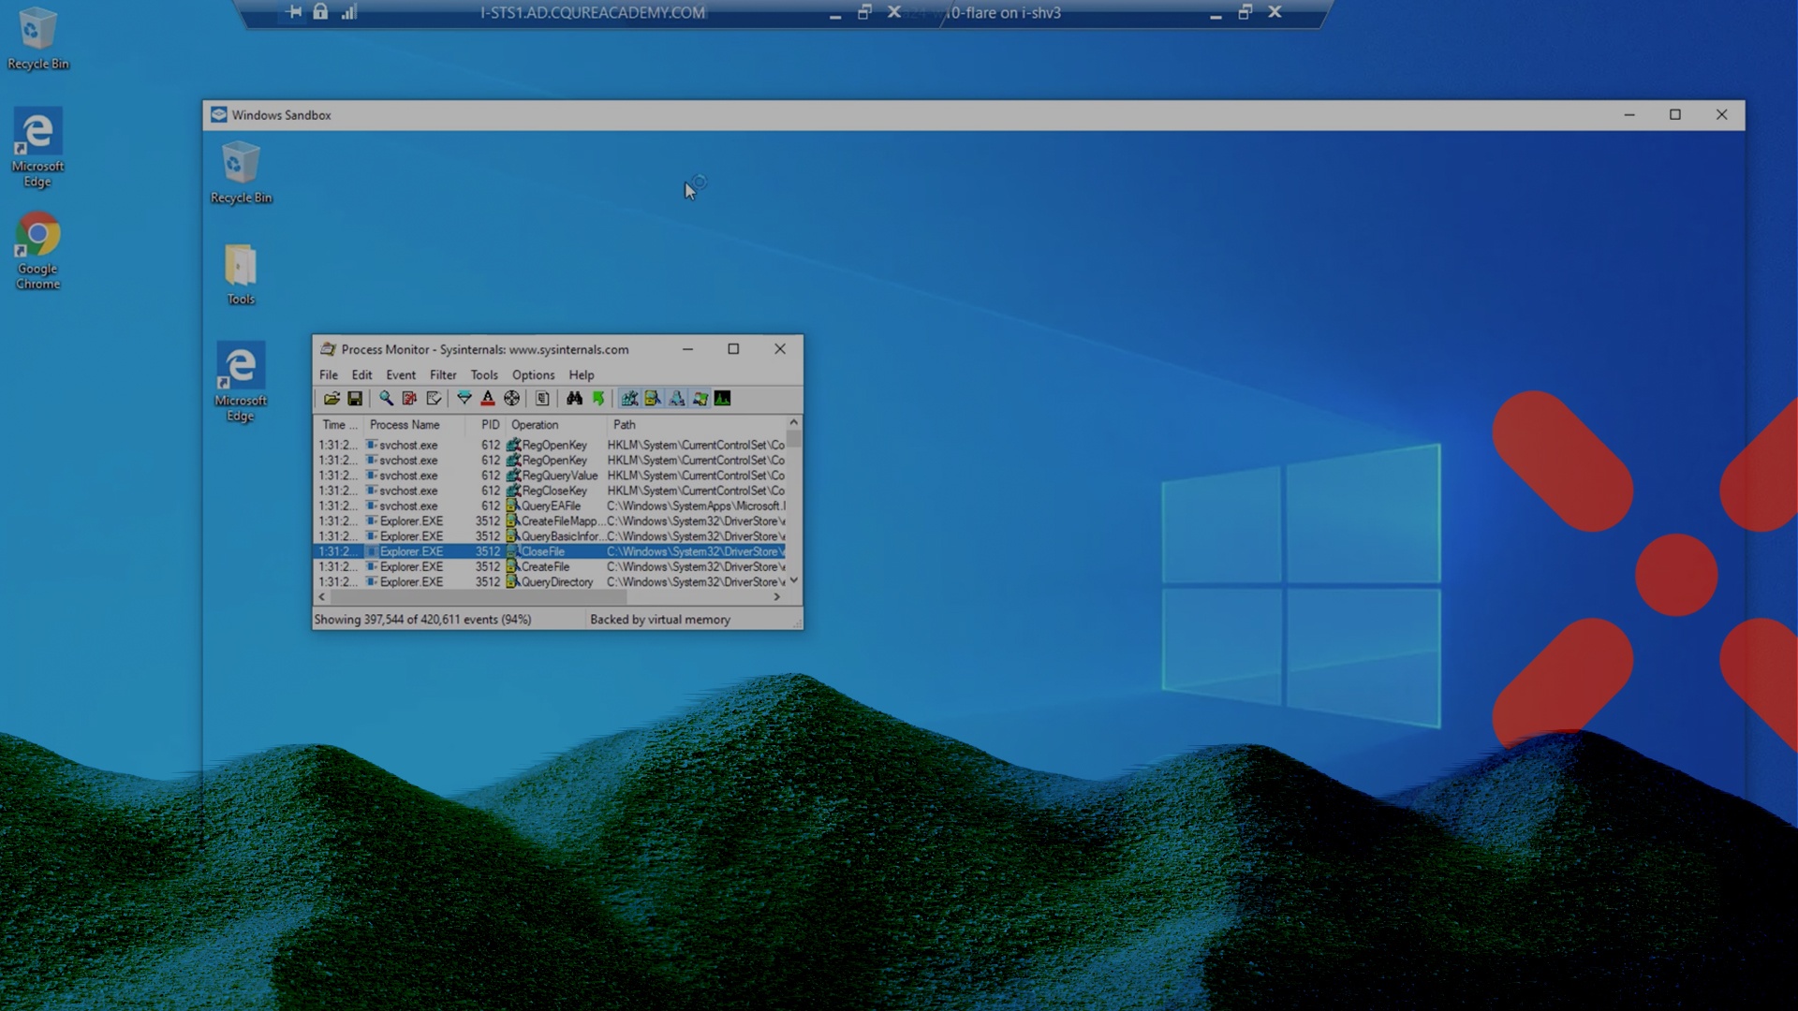Click the lock icon on connection bar
Image resolution: width=1798 pixels, height=1011 pixels.
pyautogui.click(x=320, y=12)
